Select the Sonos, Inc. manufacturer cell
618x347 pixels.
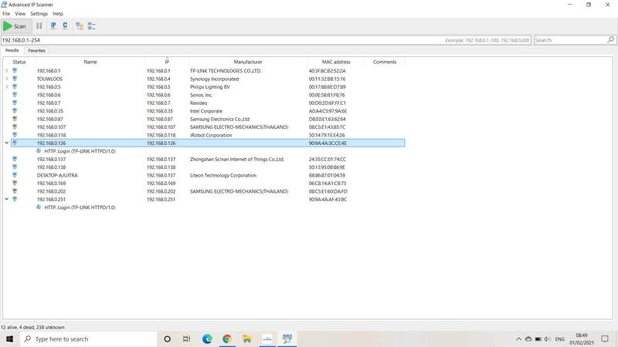(x=201, y=95)
